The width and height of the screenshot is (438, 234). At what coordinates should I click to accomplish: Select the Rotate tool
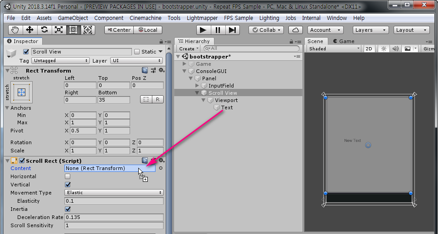point(44,30)
